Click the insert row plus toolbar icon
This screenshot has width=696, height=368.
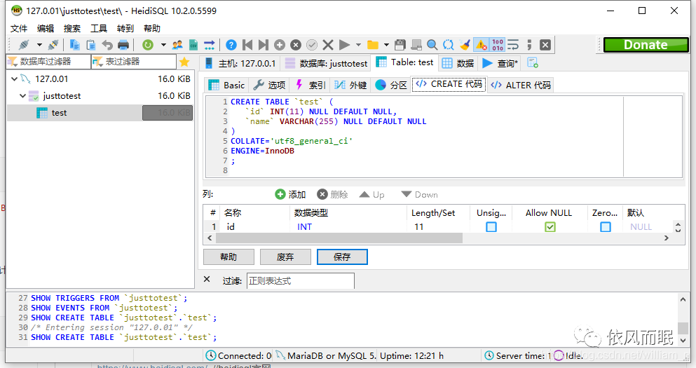click(x=280, y=45)
